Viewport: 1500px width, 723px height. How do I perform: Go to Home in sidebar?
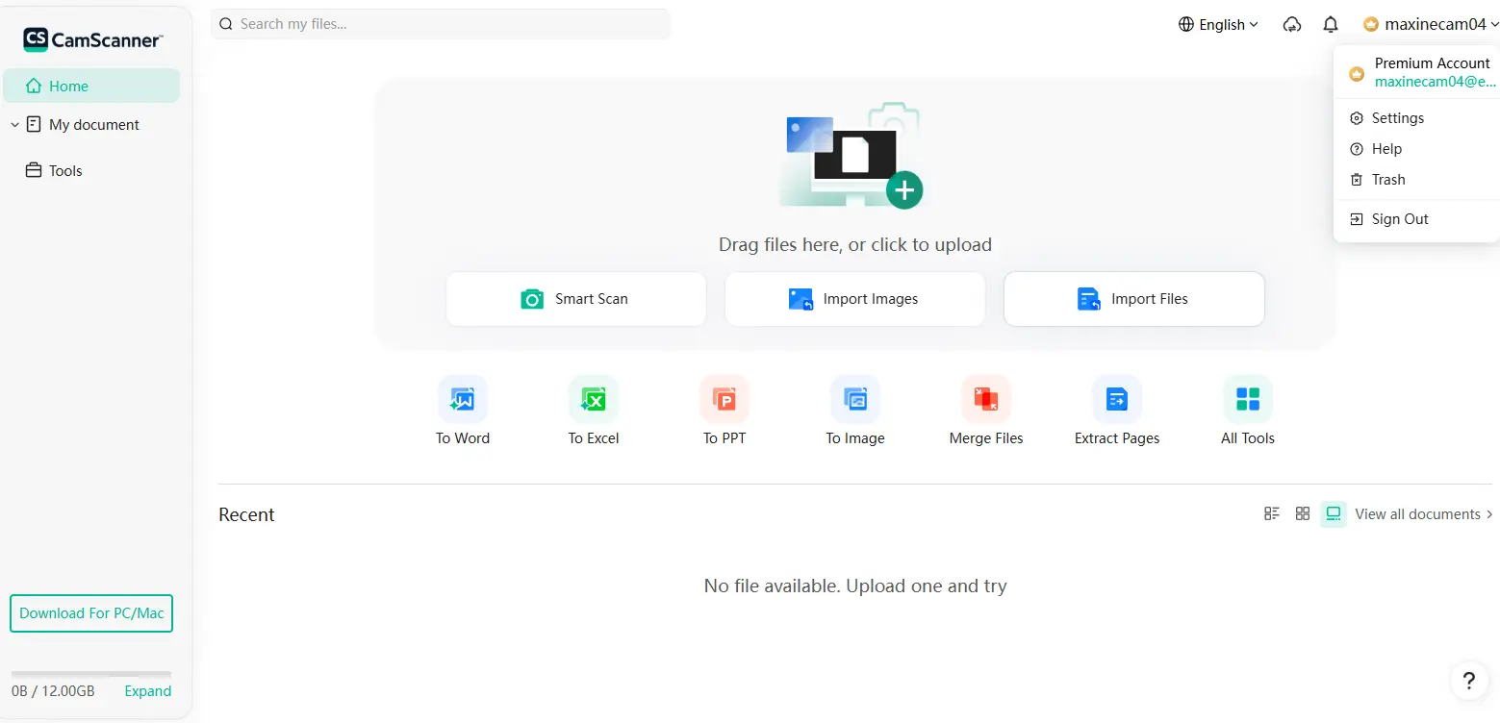point(91,86)
